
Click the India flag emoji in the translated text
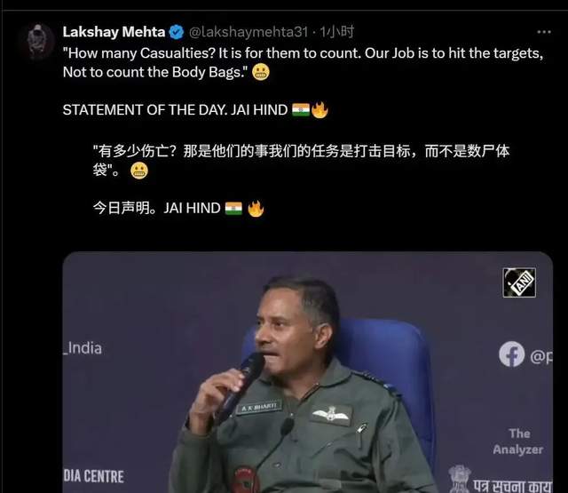[233, 209]
